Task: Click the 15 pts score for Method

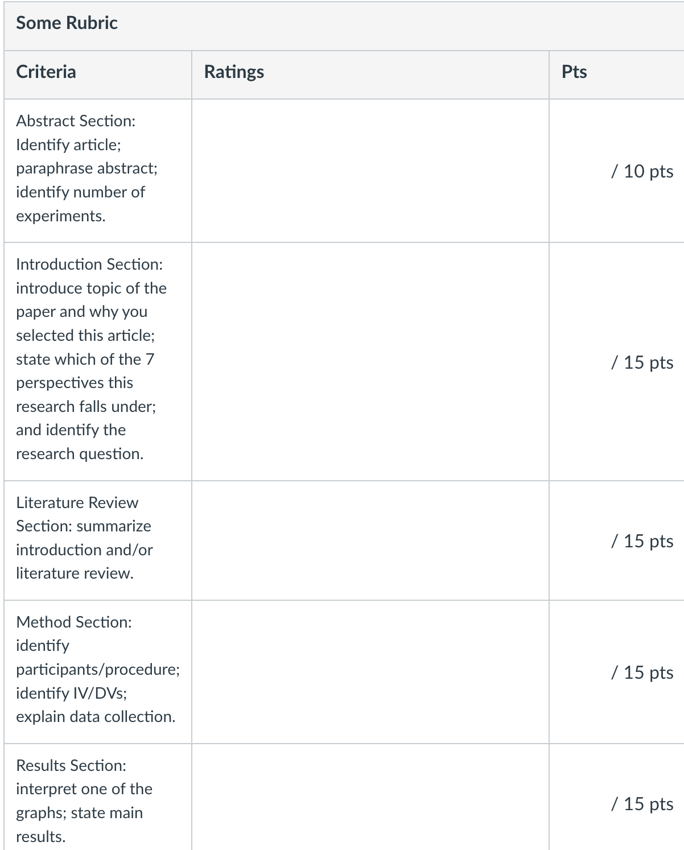Action: pyautogui.click(x=642, y=672)
